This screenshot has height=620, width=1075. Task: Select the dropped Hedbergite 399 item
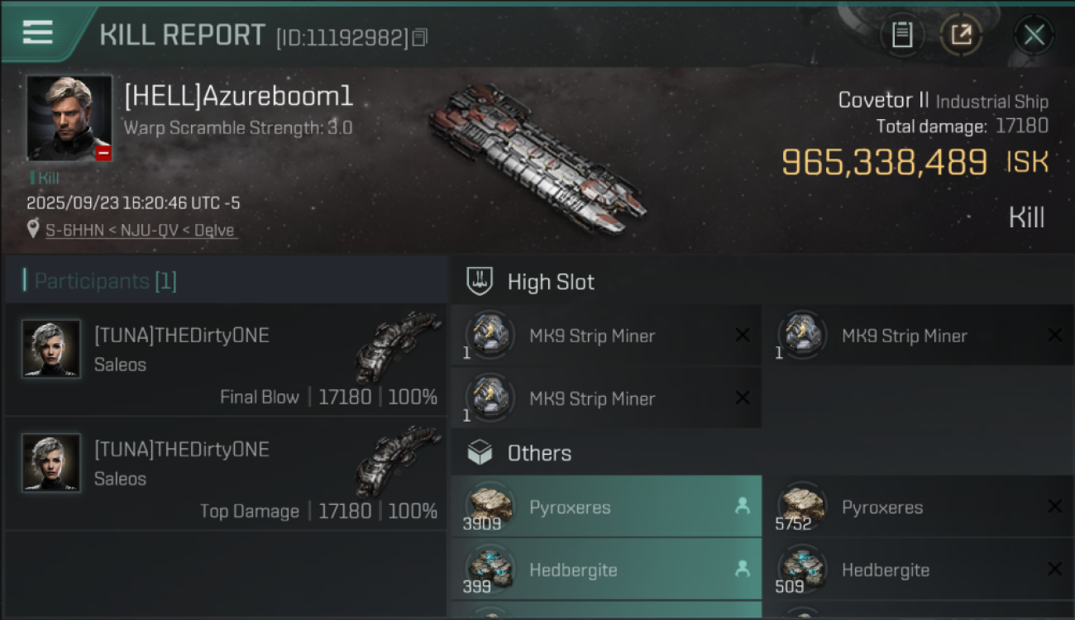pos(606,569)
